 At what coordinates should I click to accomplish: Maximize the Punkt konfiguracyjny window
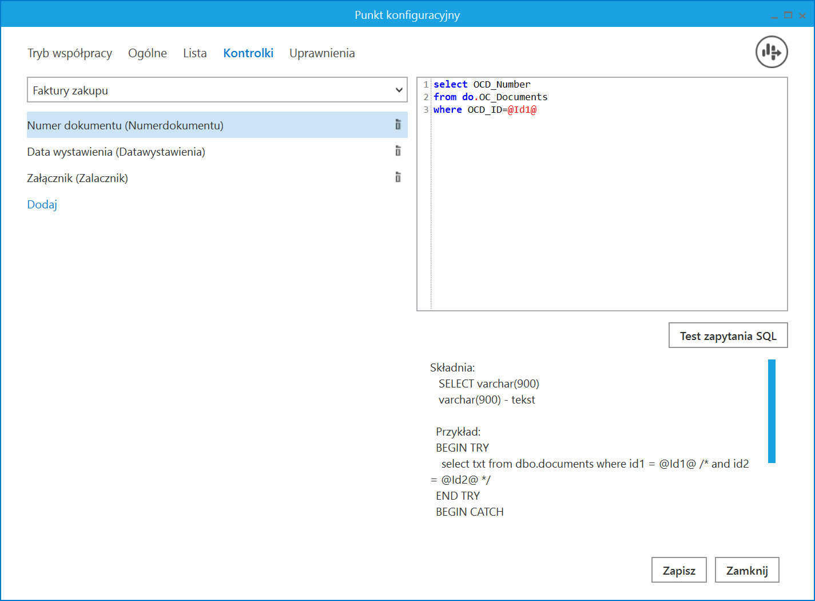[788, 15]
